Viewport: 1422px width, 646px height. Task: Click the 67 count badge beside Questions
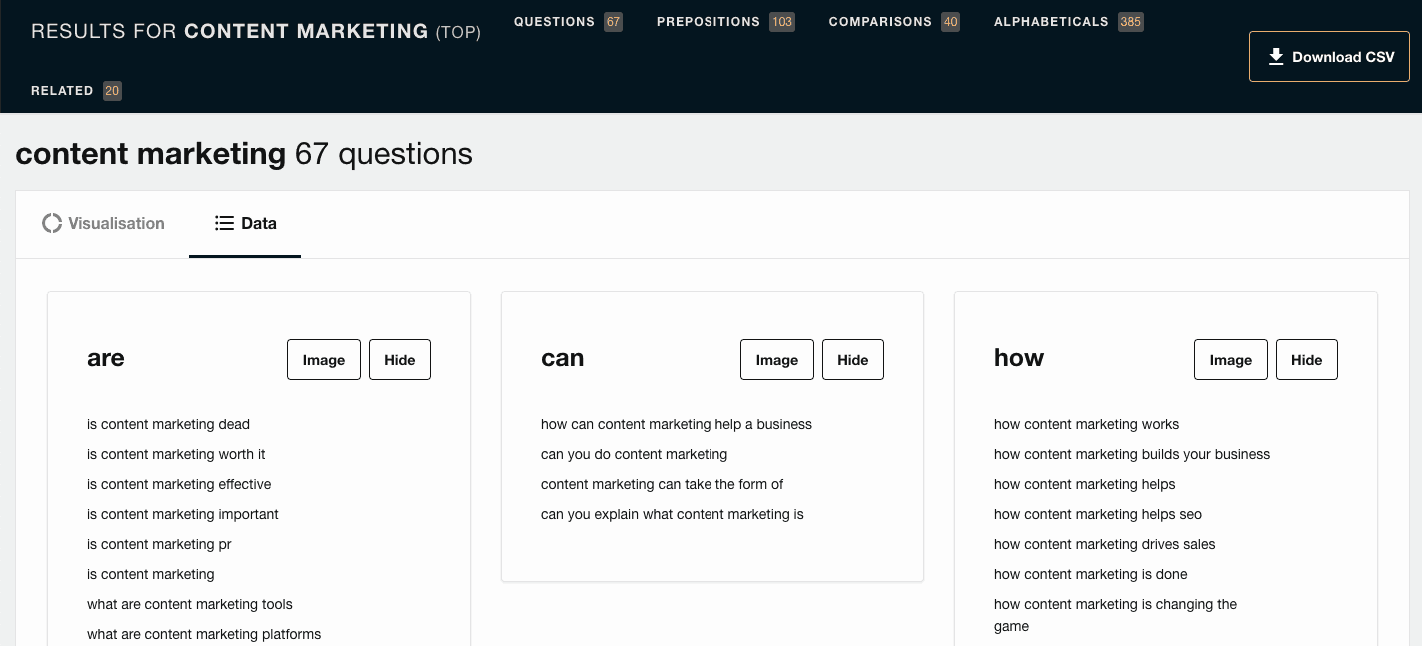pyautogui.click(x=613, y=22)
